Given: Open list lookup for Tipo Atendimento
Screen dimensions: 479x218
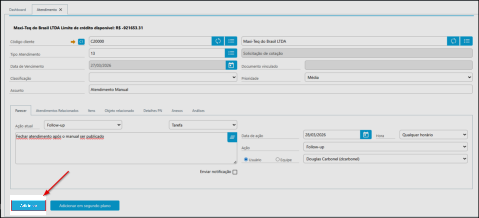Looking at the screenshot, I should coord(231,53).
